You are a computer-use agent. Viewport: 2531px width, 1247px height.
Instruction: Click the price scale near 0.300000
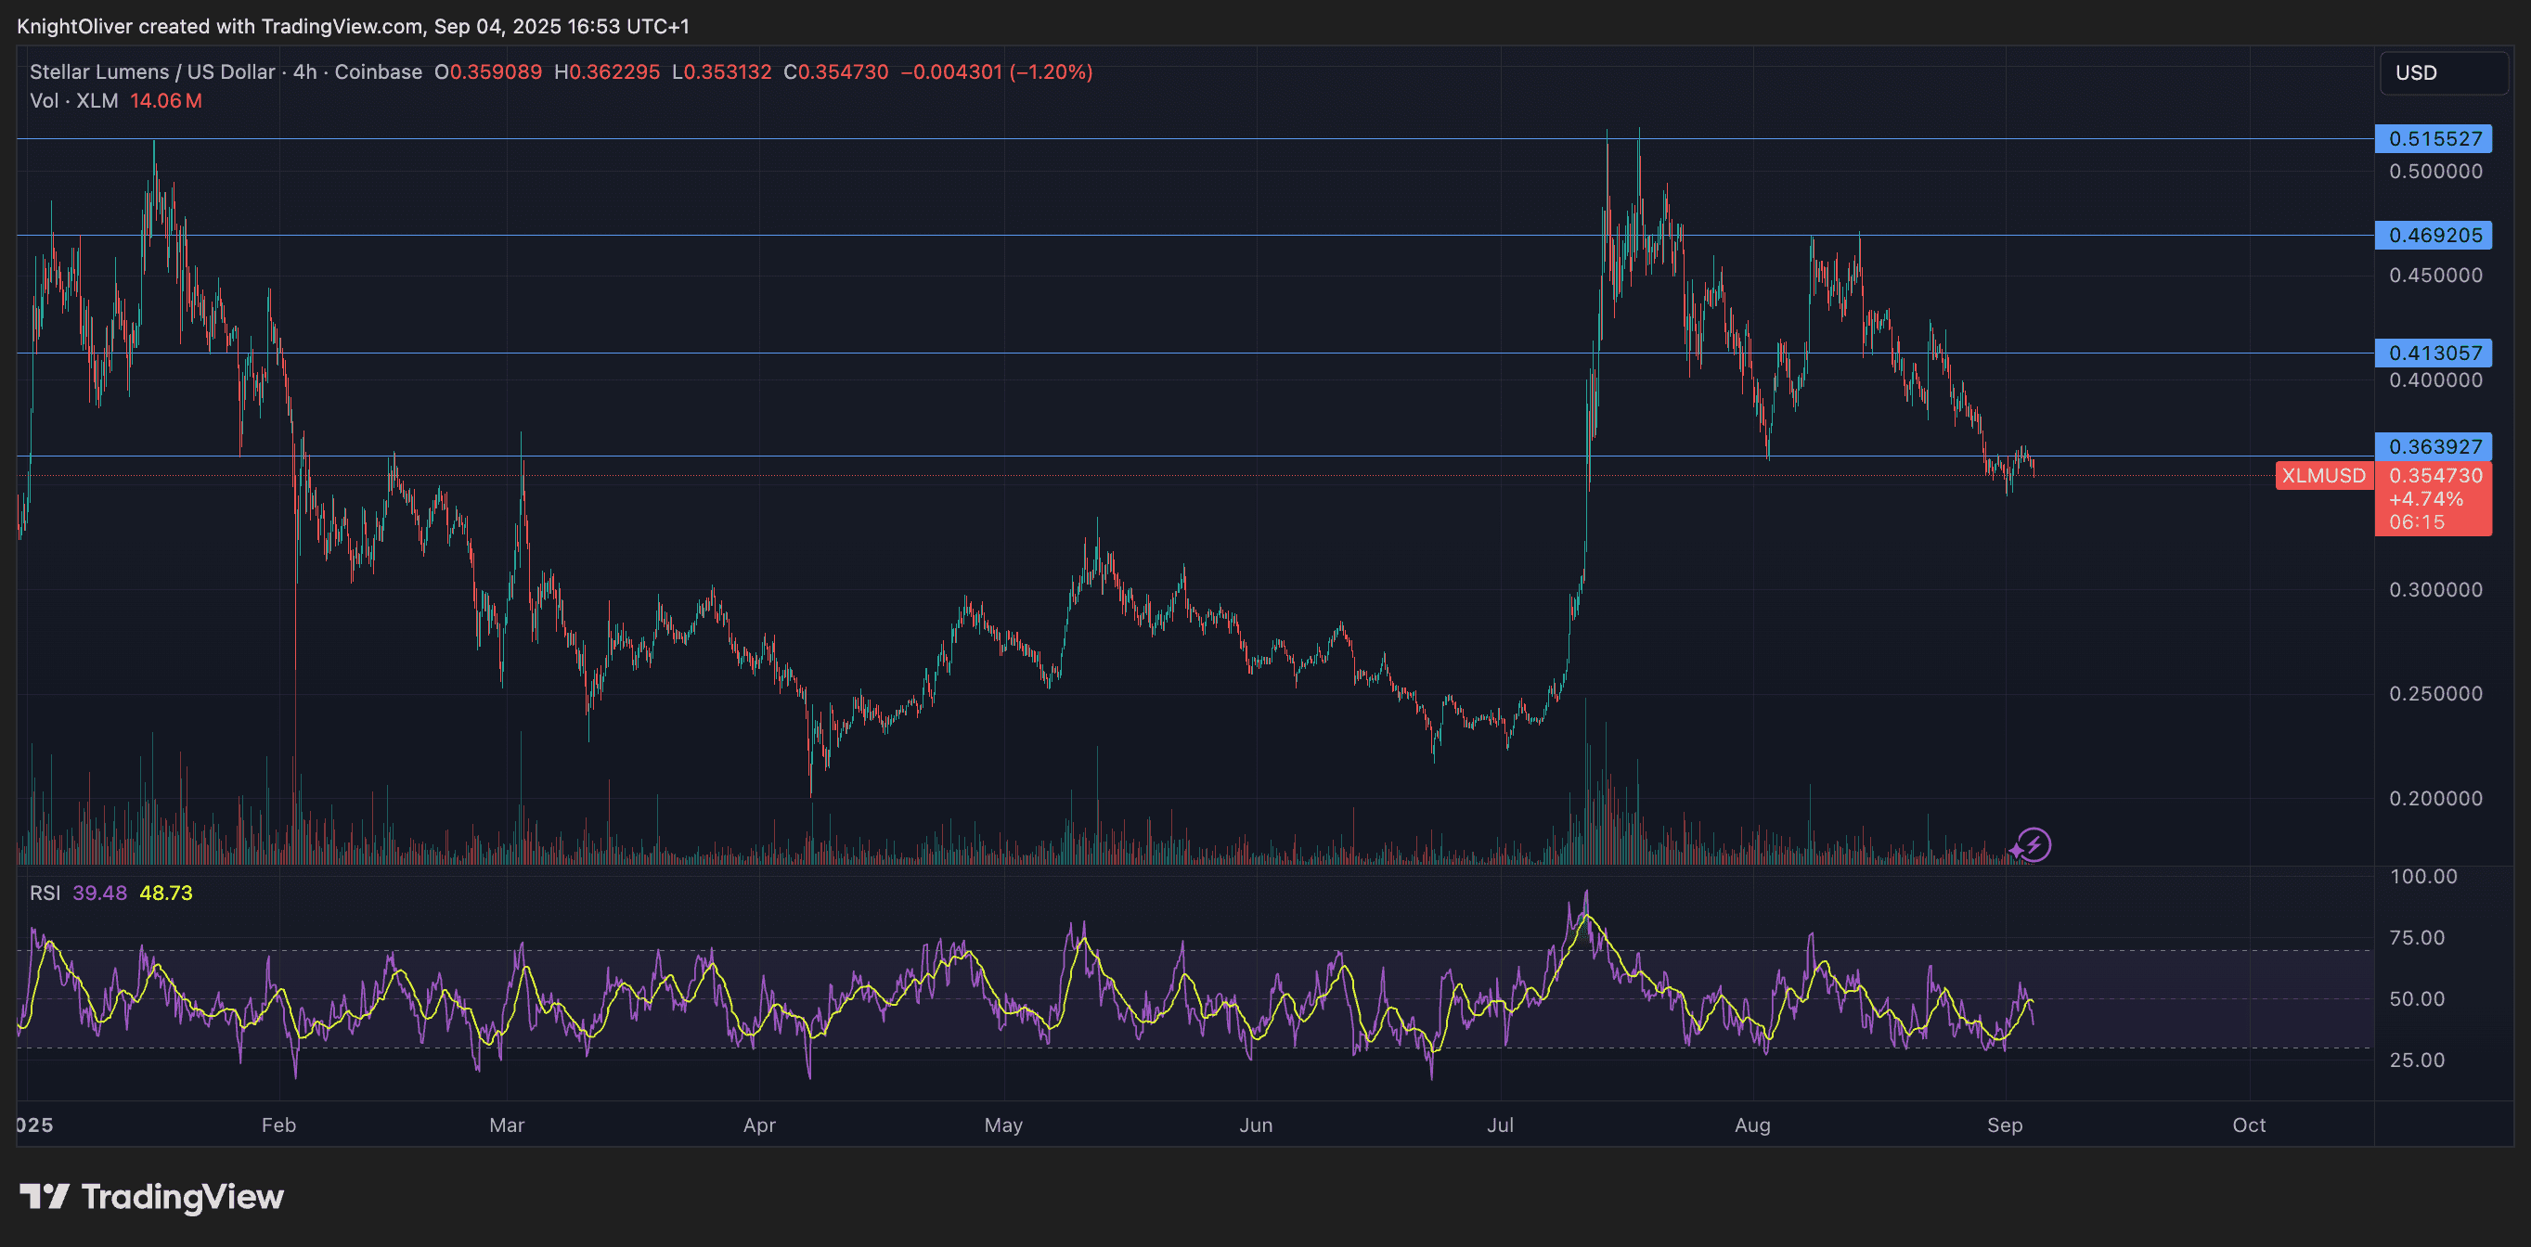(2436, 590)
